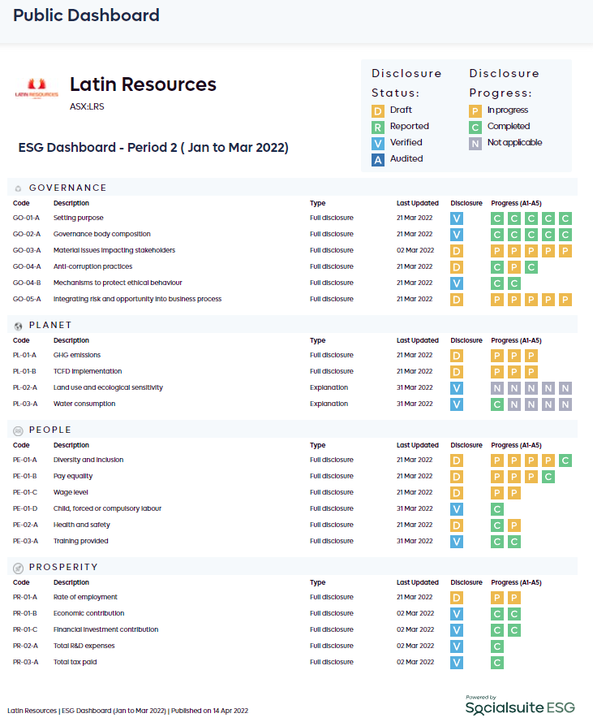The image size is (593, 722).
Task: Click the Latin Resources company logo
Action: [37, 89]
